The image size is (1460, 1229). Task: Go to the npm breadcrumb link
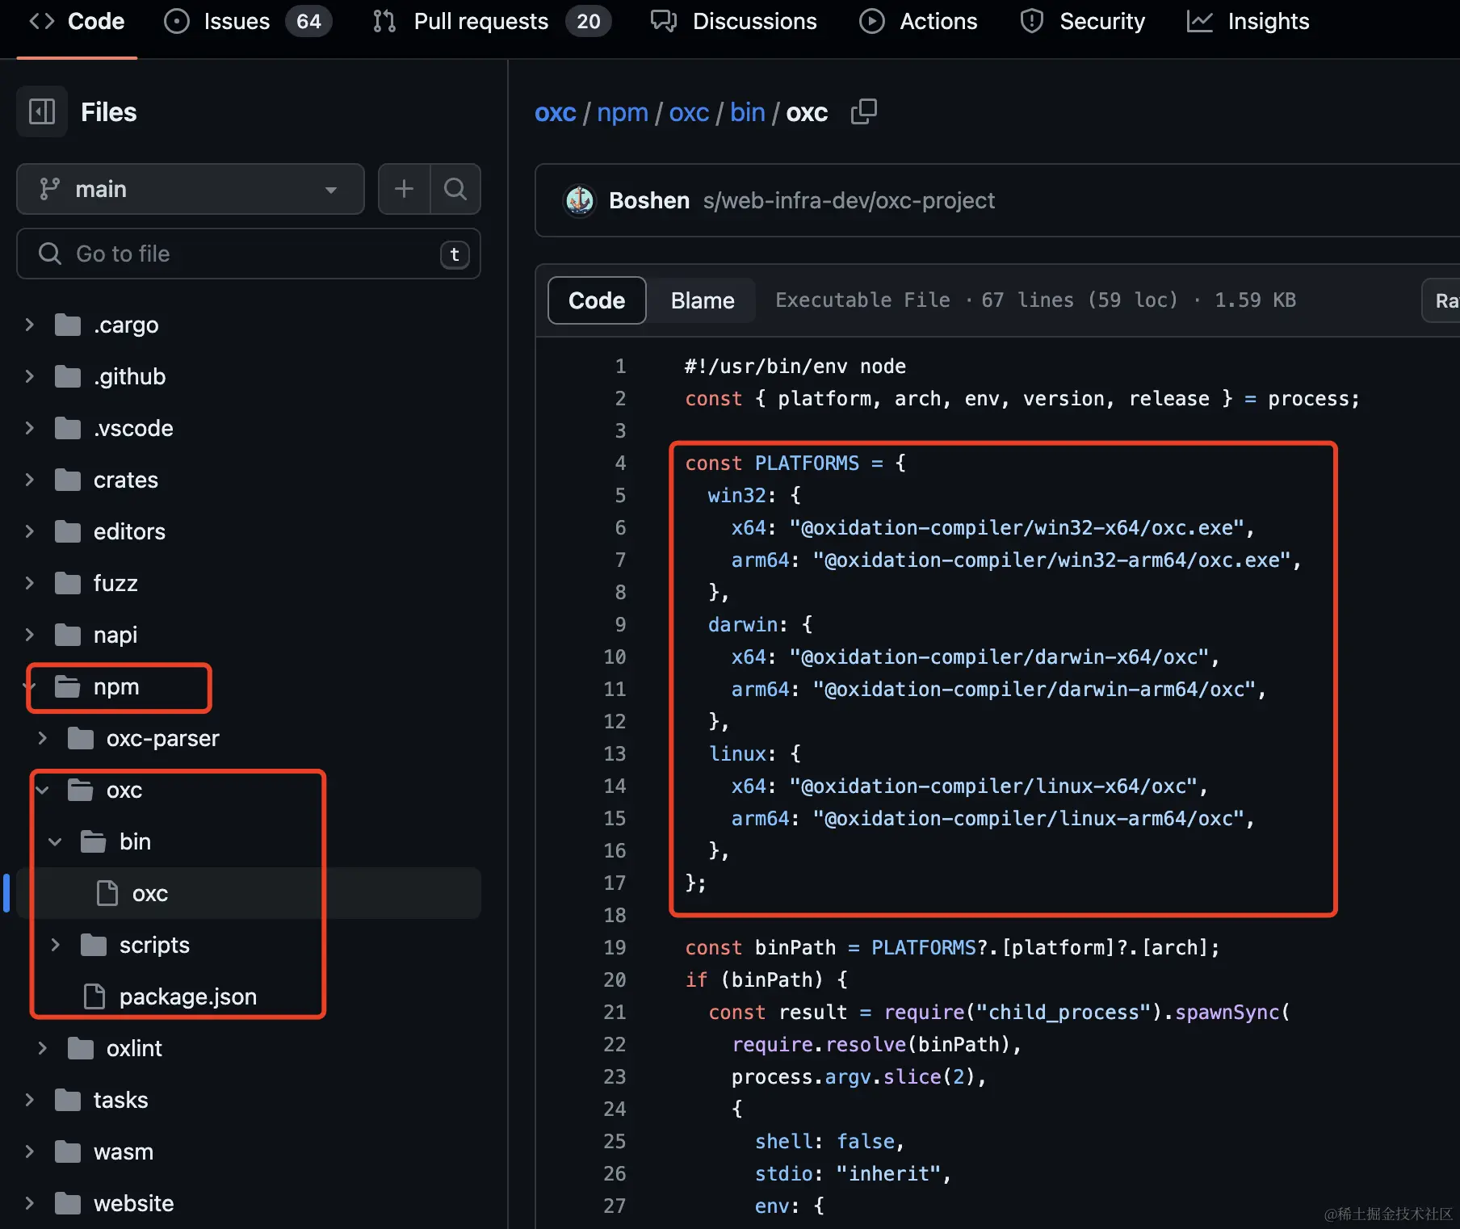coord(623,112)
